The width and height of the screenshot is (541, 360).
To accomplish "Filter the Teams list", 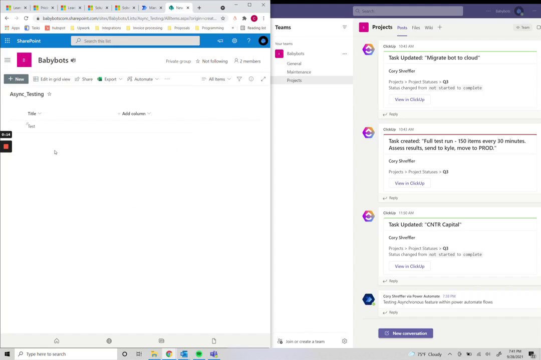I will point(344,27).
